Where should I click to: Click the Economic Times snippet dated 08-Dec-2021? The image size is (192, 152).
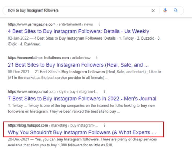point(84,74)
